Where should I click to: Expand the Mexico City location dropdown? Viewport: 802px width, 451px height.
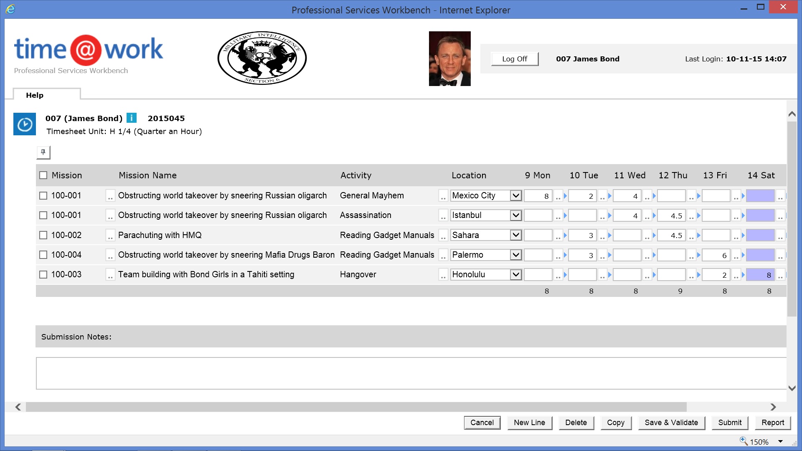516,195
